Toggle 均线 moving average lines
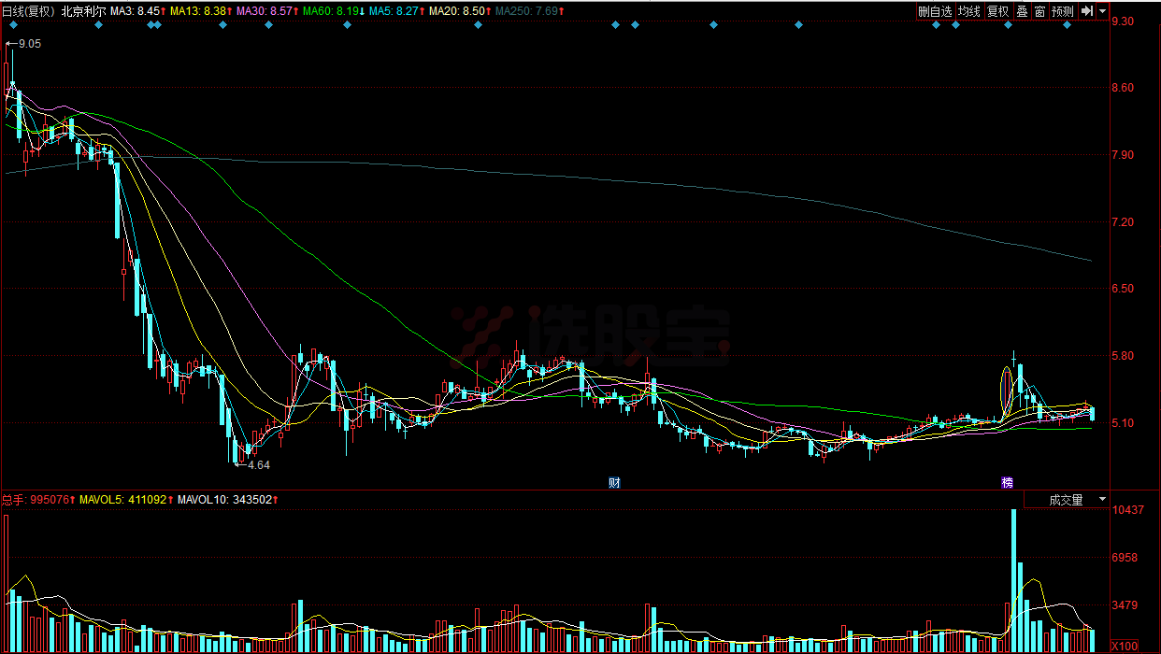This screenshot has width=1161, height=654. point(968,11)
